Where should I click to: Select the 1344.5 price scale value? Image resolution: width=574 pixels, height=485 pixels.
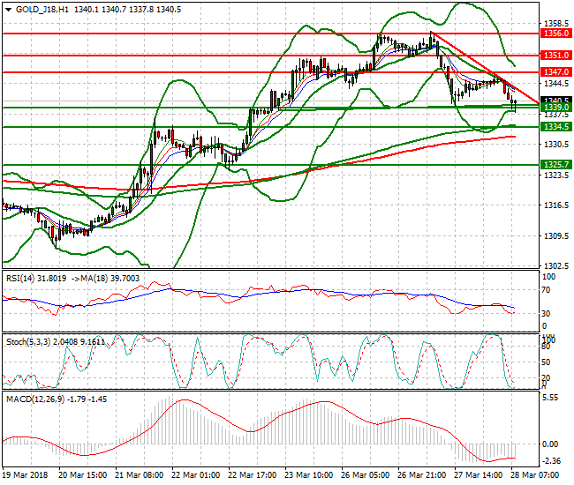(556, 84)
